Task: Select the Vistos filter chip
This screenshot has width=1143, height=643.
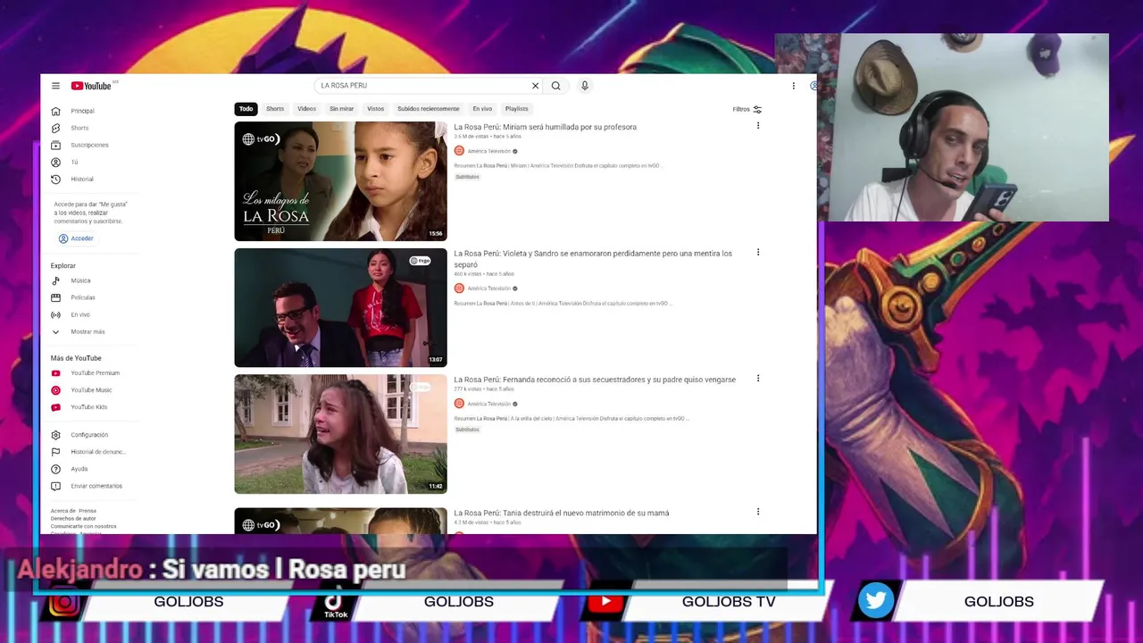Action: click(x=375, y=109)
